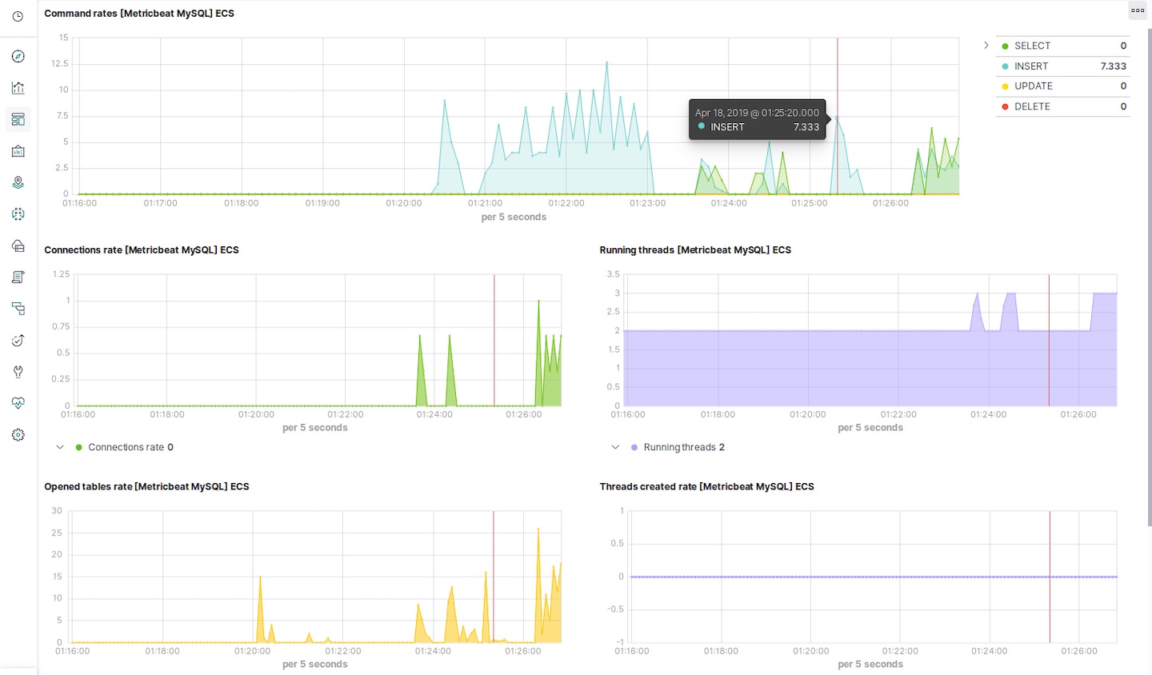The height and width of the screenshot is (675, 1152).
Task: Collapse the Command rates legend chevron
Action: [986, 46]
